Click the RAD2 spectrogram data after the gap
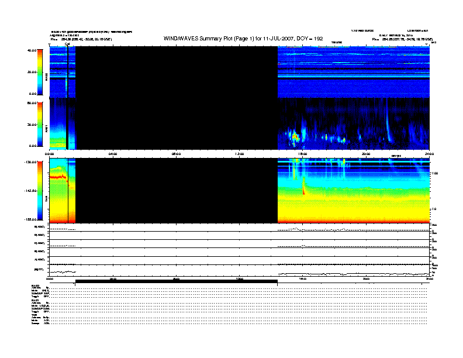 click(354, 72)
